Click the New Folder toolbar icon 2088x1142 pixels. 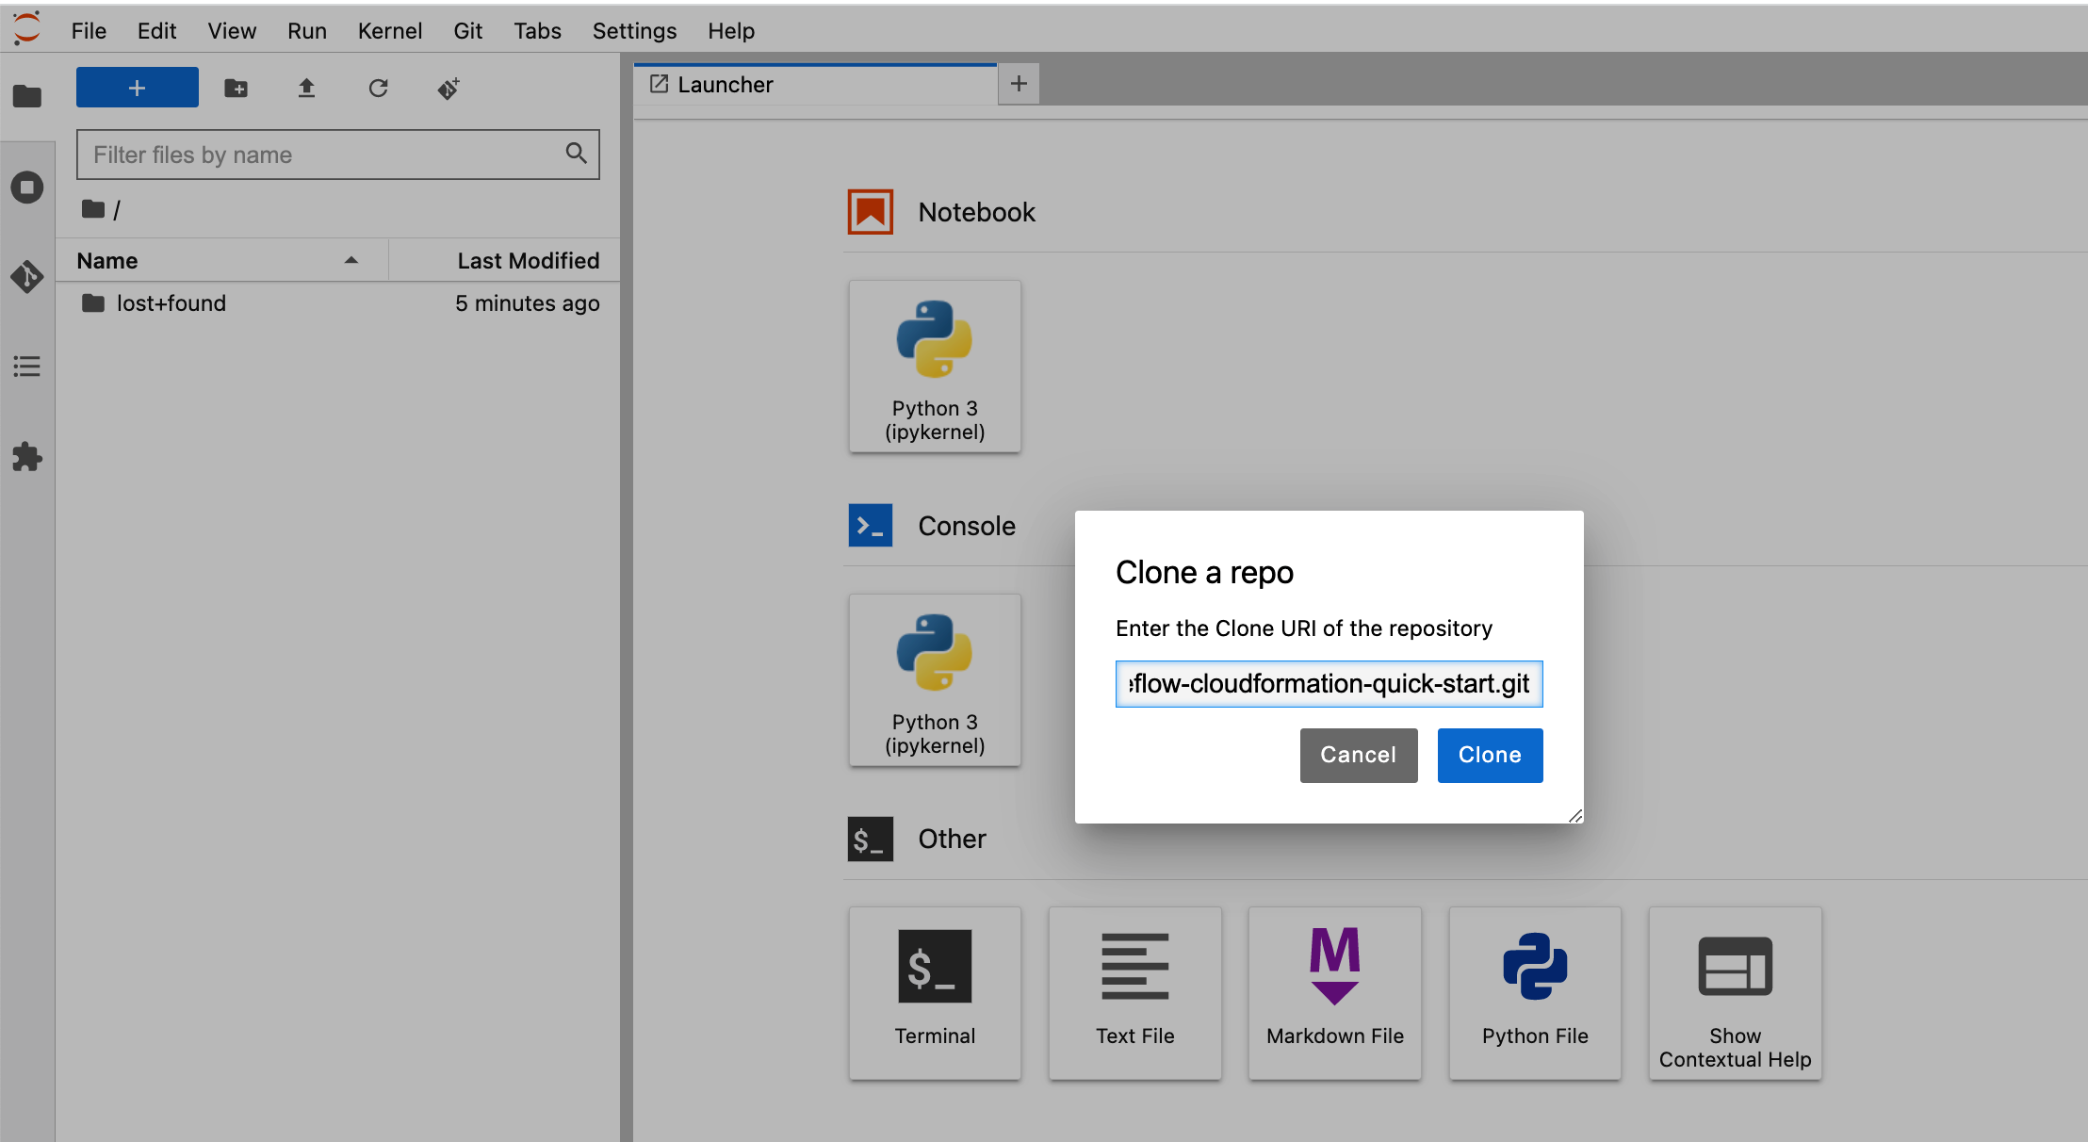(x=236, y=89)
